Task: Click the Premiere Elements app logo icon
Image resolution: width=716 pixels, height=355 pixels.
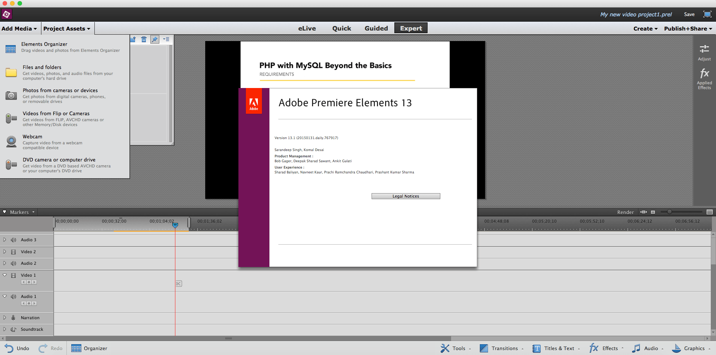Action: pyautogui.click(x=6, y=14)
